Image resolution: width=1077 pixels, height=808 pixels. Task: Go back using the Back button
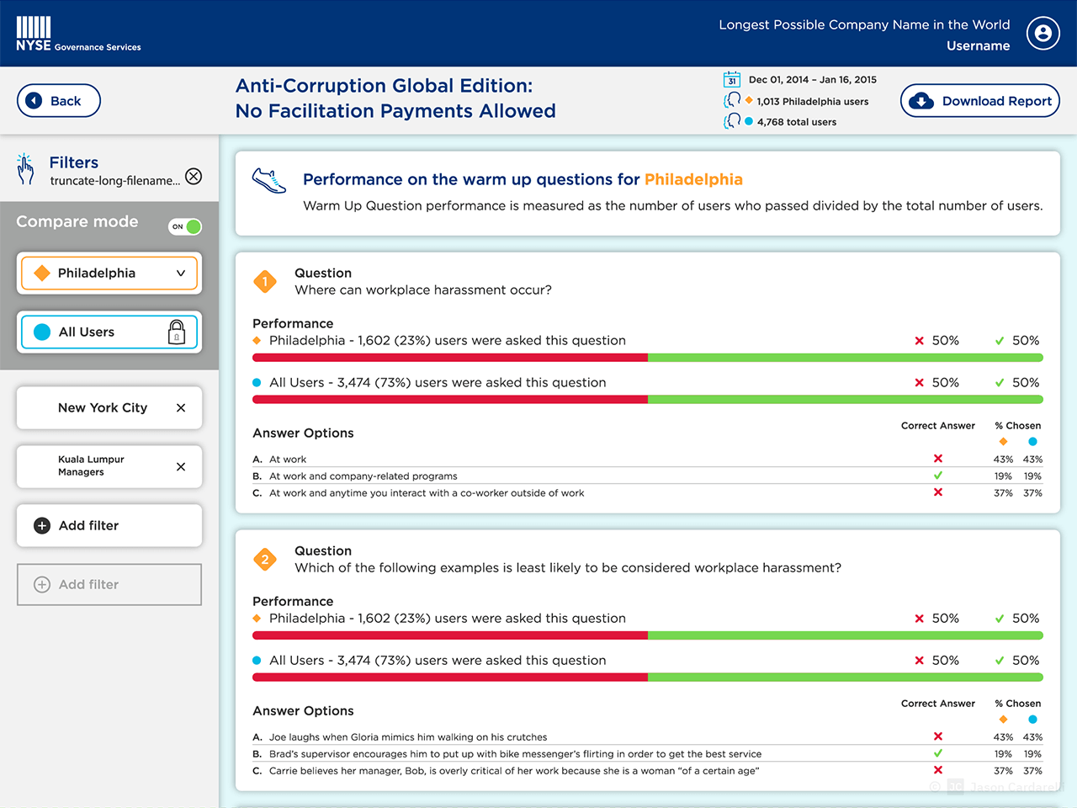(59, 101)
